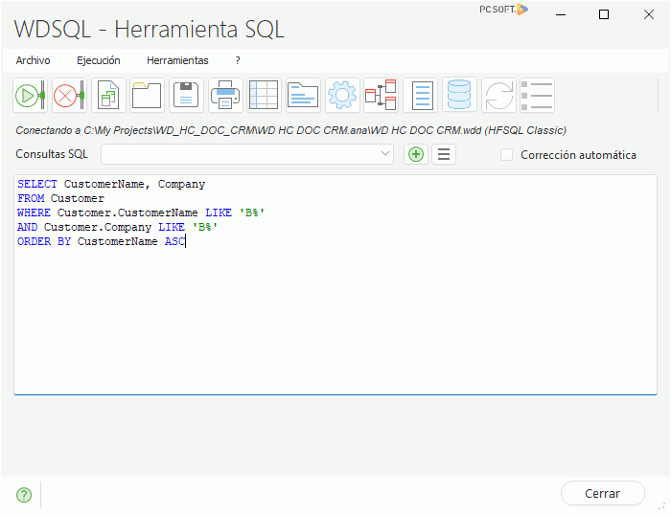Click the bulleted list toolbar icon

537,96
